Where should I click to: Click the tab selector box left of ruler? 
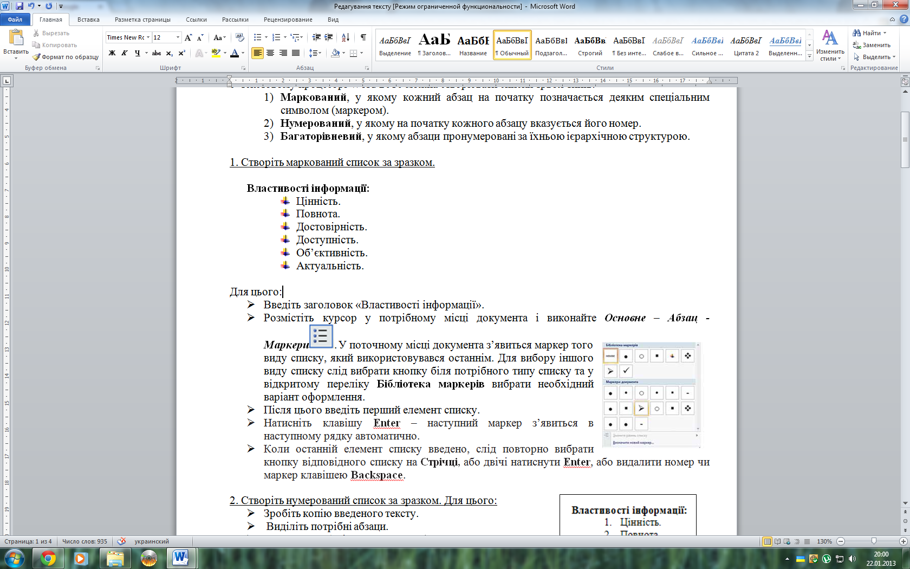coord(7,81)
